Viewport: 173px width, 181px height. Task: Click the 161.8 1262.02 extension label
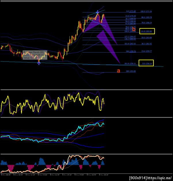130,44
